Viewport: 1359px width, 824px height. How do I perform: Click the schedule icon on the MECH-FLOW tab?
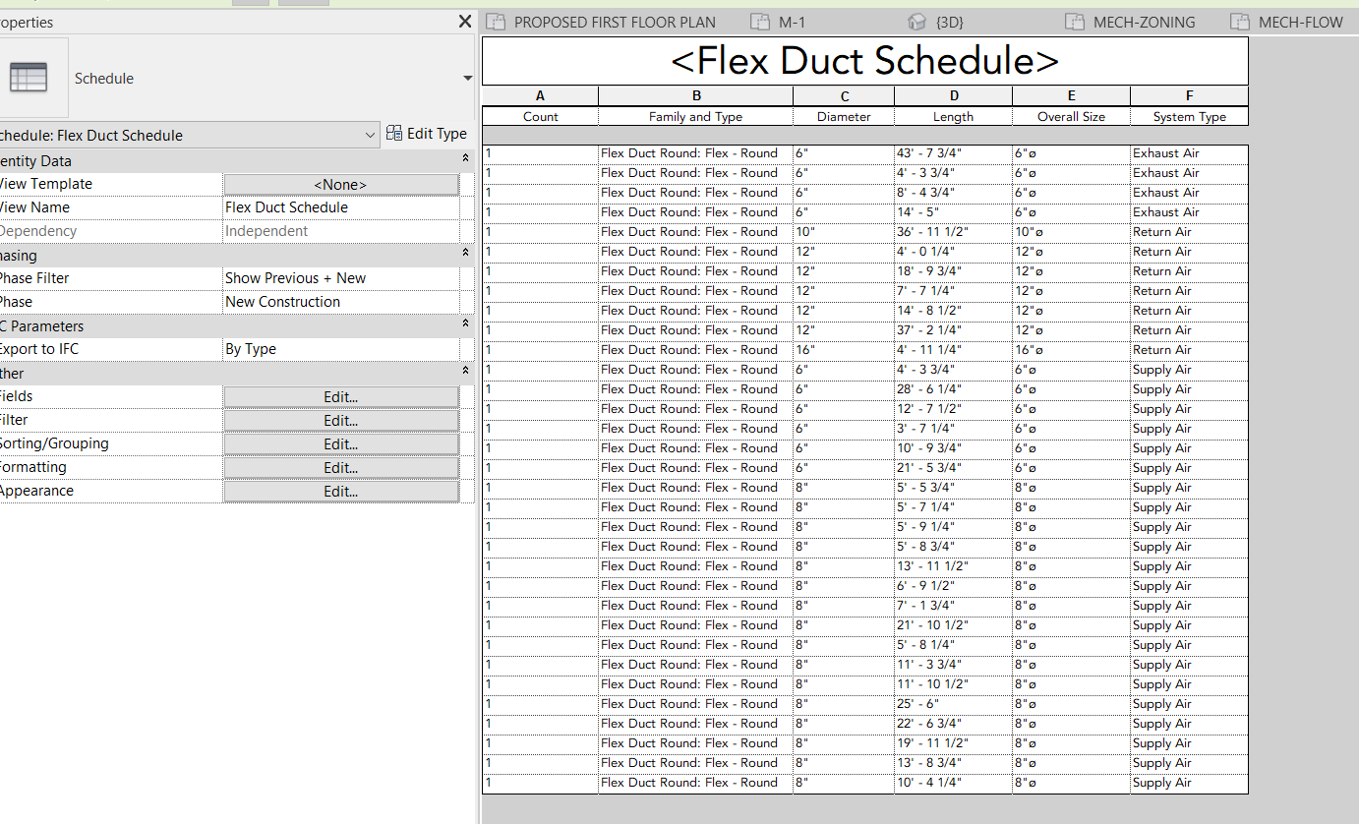click(1238, 21)
